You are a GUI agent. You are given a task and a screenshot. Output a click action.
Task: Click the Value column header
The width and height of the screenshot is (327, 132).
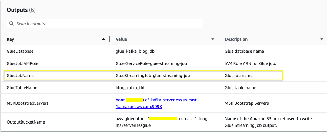coord(121,39)
